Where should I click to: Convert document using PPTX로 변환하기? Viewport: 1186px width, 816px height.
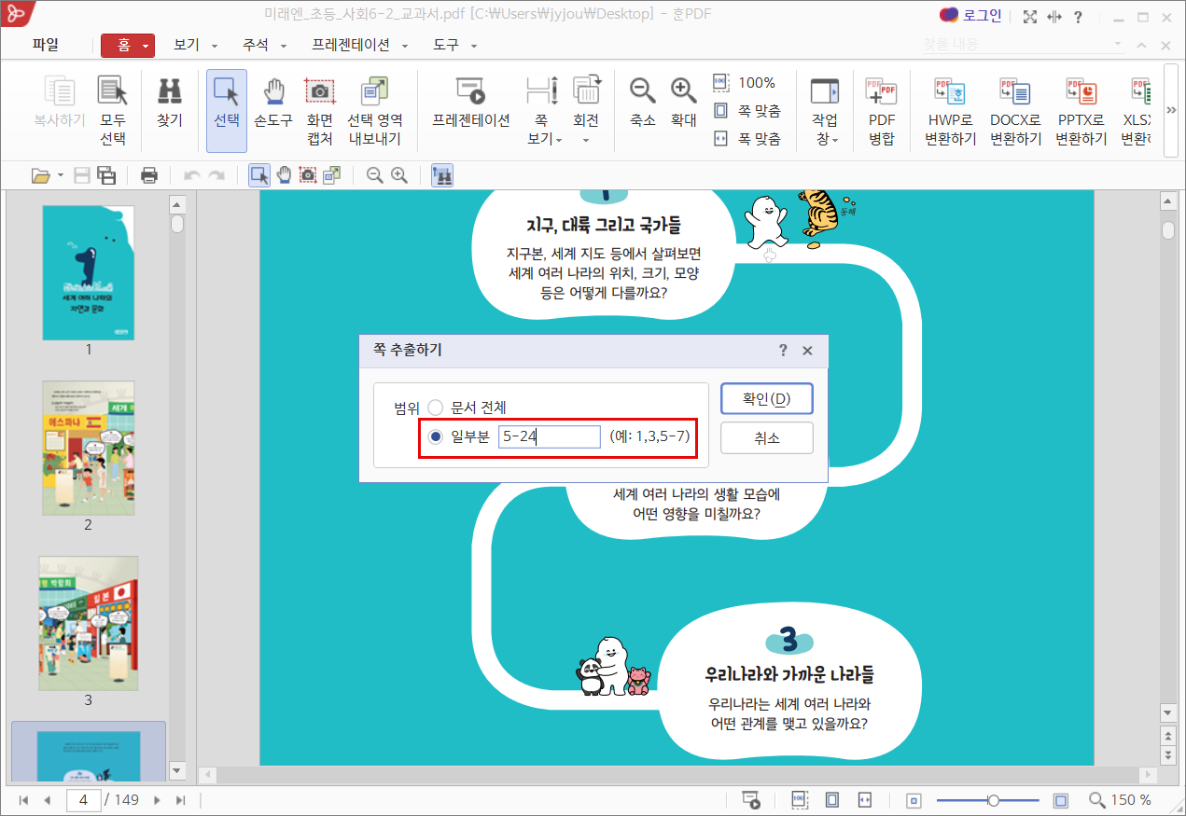coord(1081,110)
